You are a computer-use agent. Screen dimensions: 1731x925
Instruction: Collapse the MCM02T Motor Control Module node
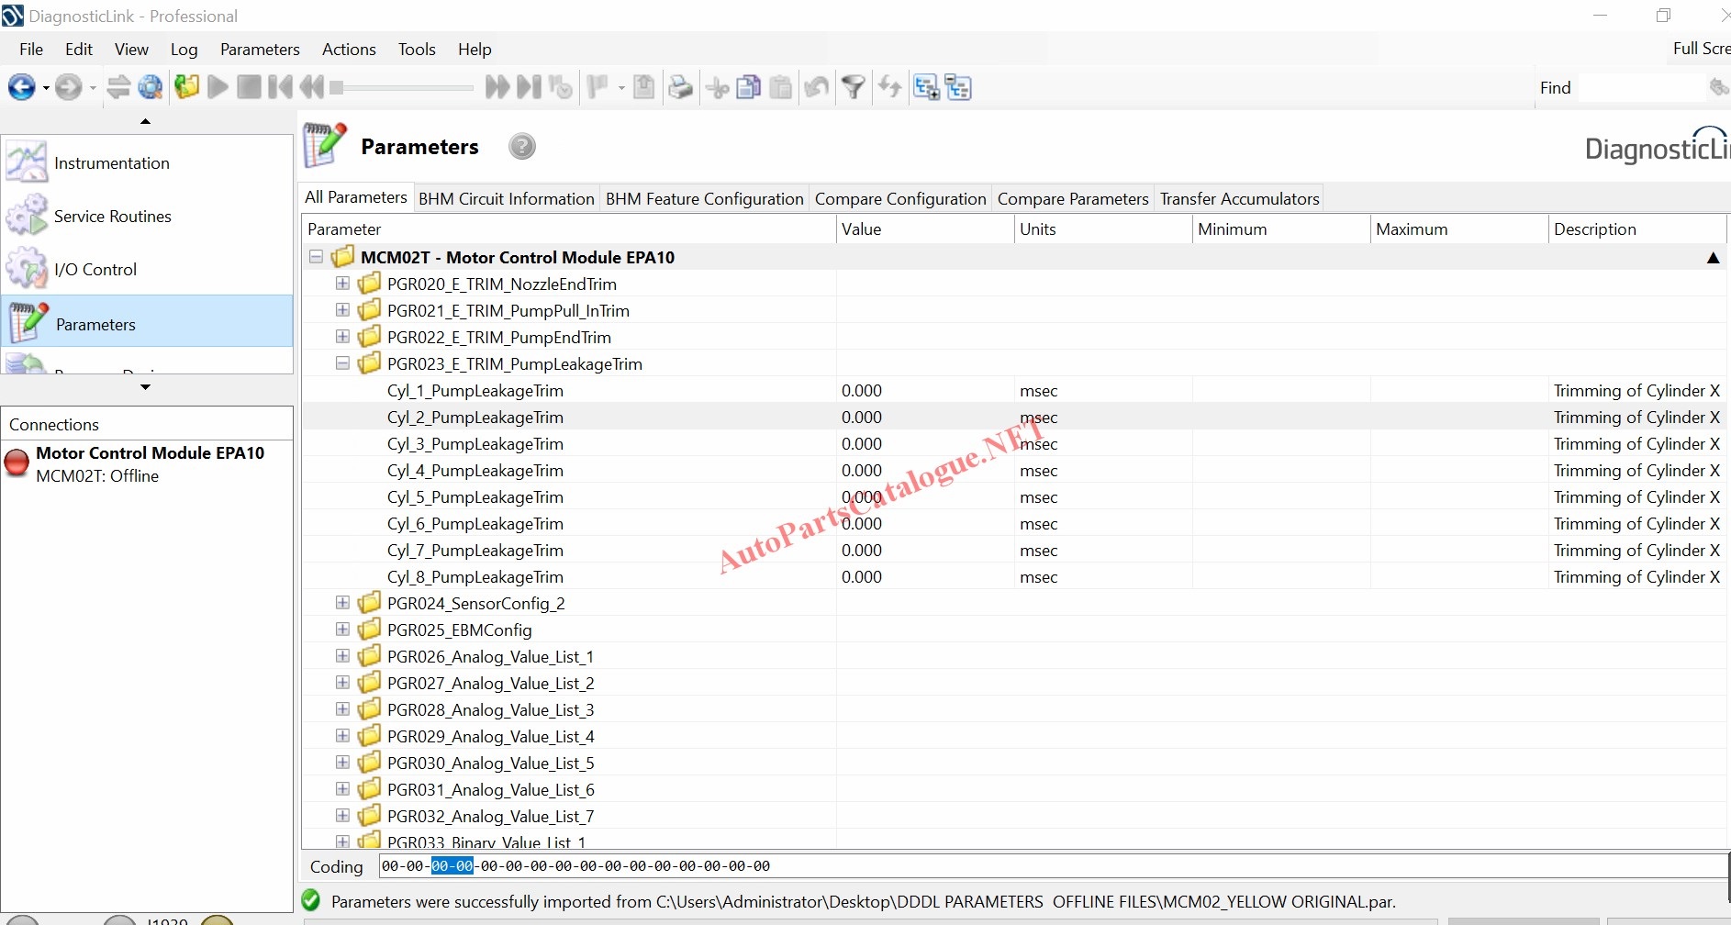316,257
